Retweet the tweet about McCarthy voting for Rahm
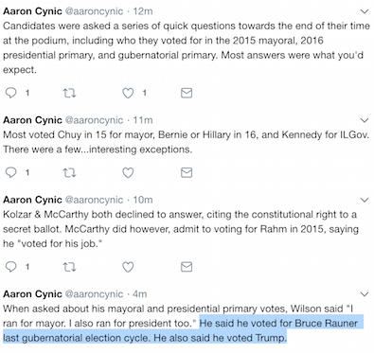Viewport: 374px width, 353px height. click(x=69, y=267)
